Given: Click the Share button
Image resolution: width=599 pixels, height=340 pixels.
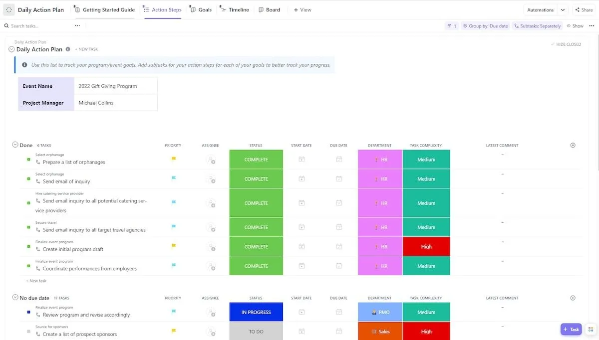Looking at the screenshot, I should [x=584, y=10].
